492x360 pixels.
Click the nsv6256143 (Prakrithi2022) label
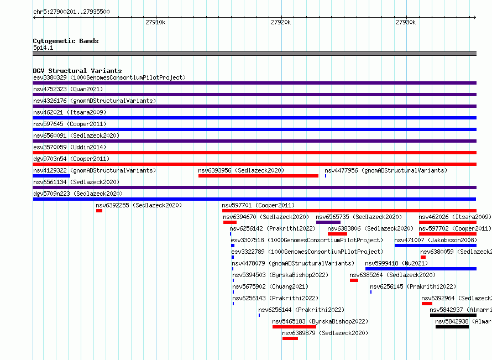pos(275,298)
